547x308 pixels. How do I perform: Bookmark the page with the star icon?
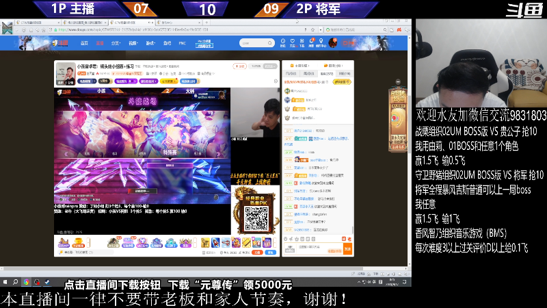[x=312, y=30]
